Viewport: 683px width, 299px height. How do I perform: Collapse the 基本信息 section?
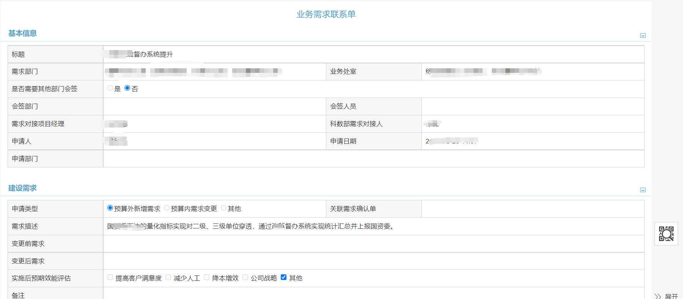(x=643, y=35)
